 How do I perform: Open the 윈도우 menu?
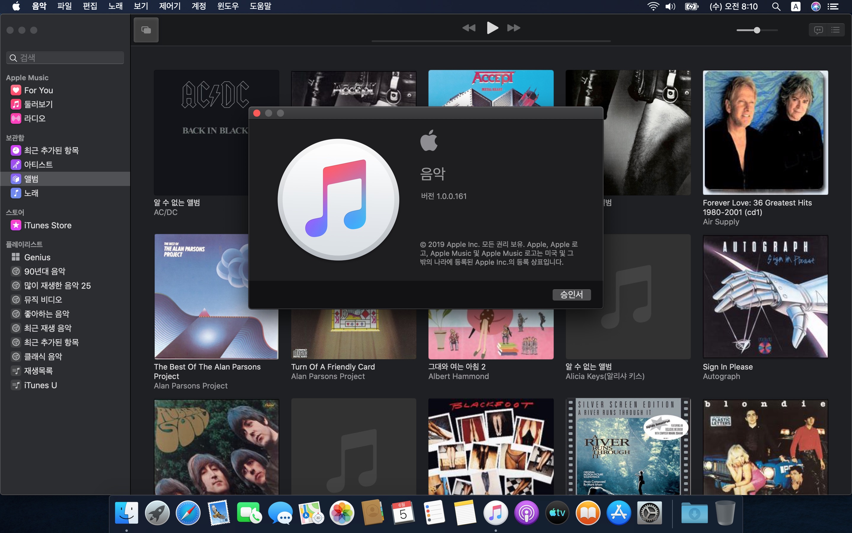228,6
